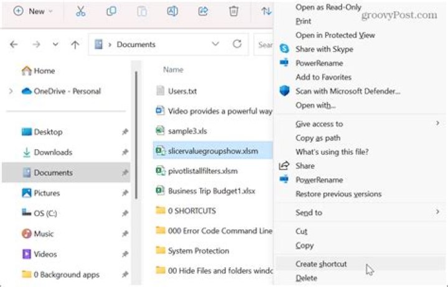
Task: Select 000 Error Code Command Line folder
Action: point(214,231)
